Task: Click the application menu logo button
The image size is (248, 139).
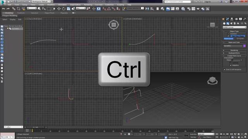Action: point(3,3)
